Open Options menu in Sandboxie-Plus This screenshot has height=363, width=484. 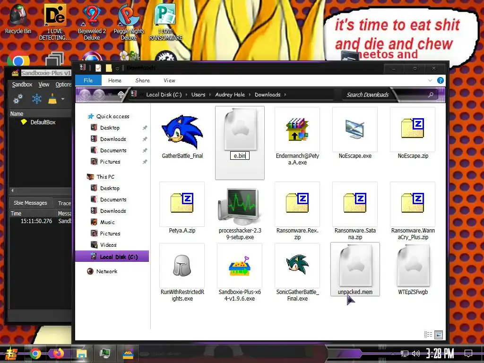tap(63, 84)
